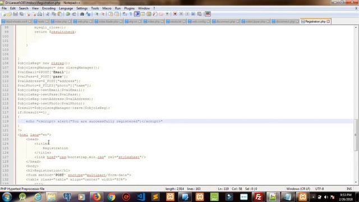Open the Macro menu
This screenshot has height=202, width=359.
(107, 8)
